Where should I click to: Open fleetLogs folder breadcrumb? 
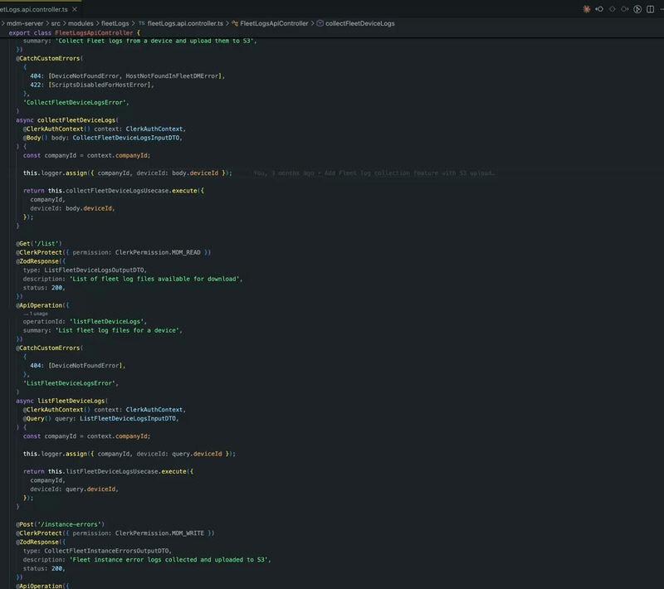tap(115, 23)
